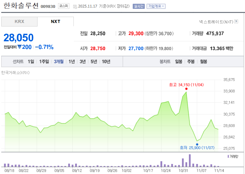The image size is (245, 174).
Task: Click the 거래량 legend under the chart
Action: tap(233, 156)
